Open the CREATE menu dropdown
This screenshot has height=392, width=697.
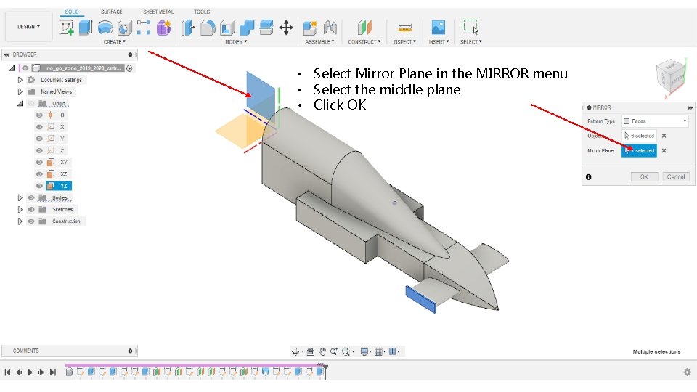point(114,42)
